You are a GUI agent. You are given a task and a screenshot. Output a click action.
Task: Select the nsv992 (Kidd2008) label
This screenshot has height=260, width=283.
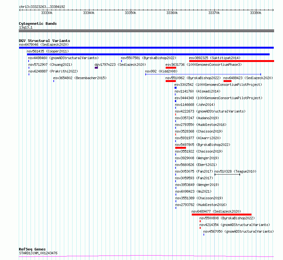pyautogui.click(x=161, y=71)
